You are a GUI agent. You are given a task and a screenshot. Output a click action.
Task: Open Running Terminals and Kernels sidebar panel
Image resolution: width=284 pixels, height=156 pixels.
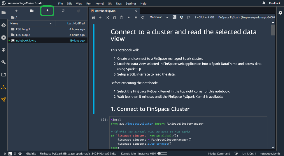pyautogui.click(x=3, y=37)
